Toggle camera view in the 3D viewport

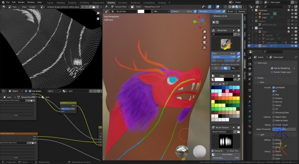click(x=205, y=42)
